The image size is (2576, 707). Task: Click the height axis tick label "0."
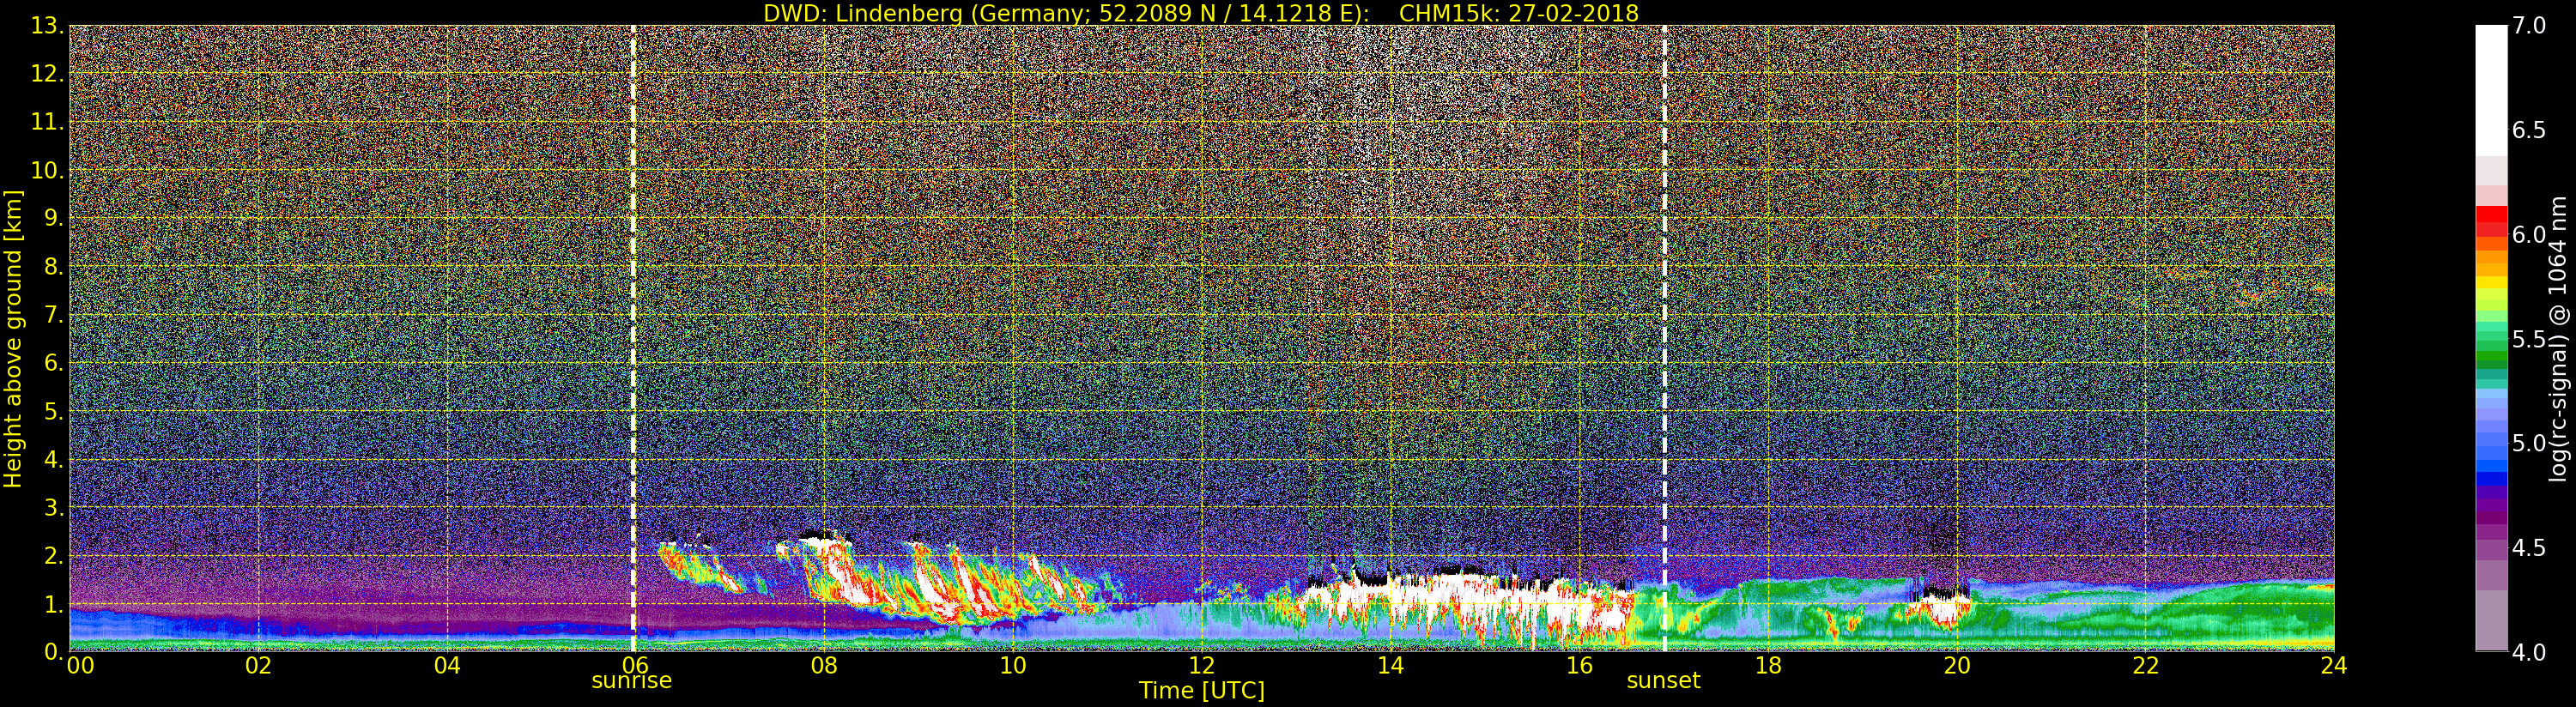click(54, 651)
